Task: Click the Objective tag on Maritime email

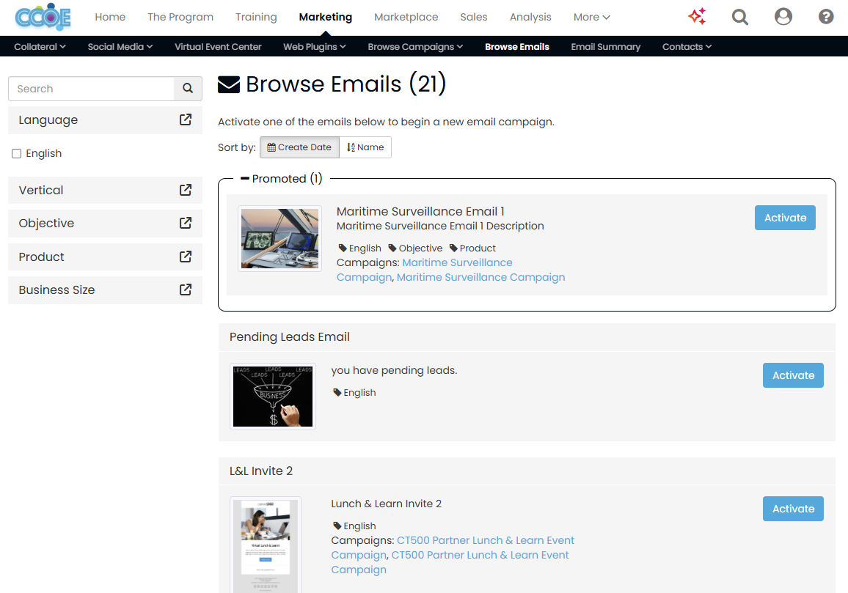Action: pos(415,248)
